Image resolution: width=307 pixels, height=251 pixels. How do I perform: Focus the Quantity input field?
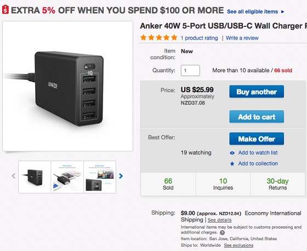click(190, 71)
